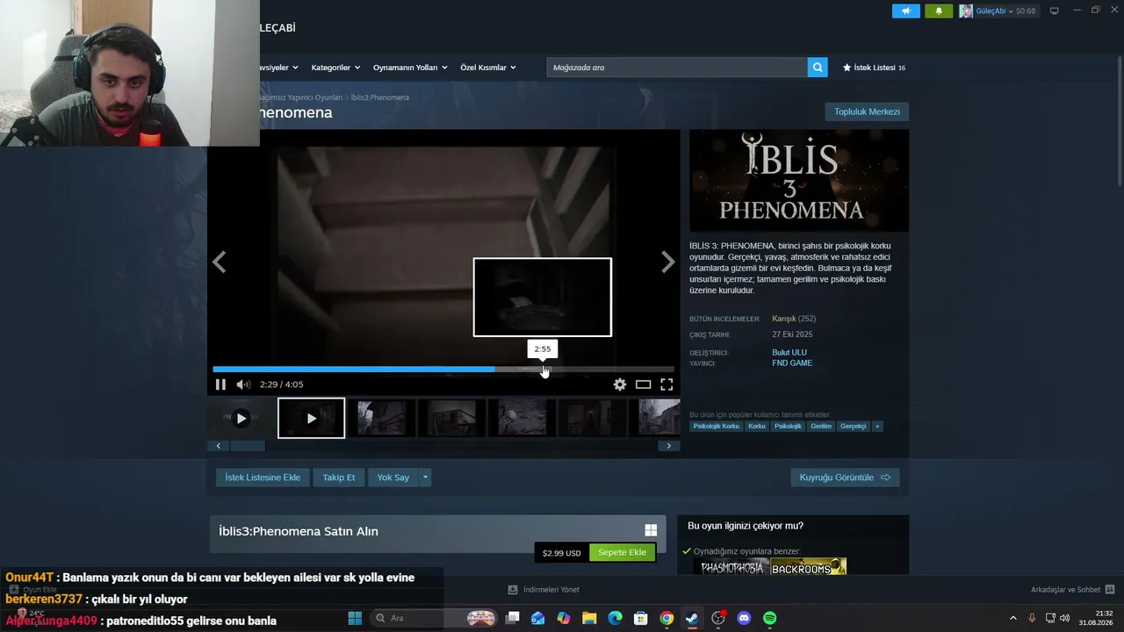Image resolution: width=1124 pixels, height=632 pixels.
Task: Open the Gerilim tag
Action: pyautogui.click(x=821, y=427)
